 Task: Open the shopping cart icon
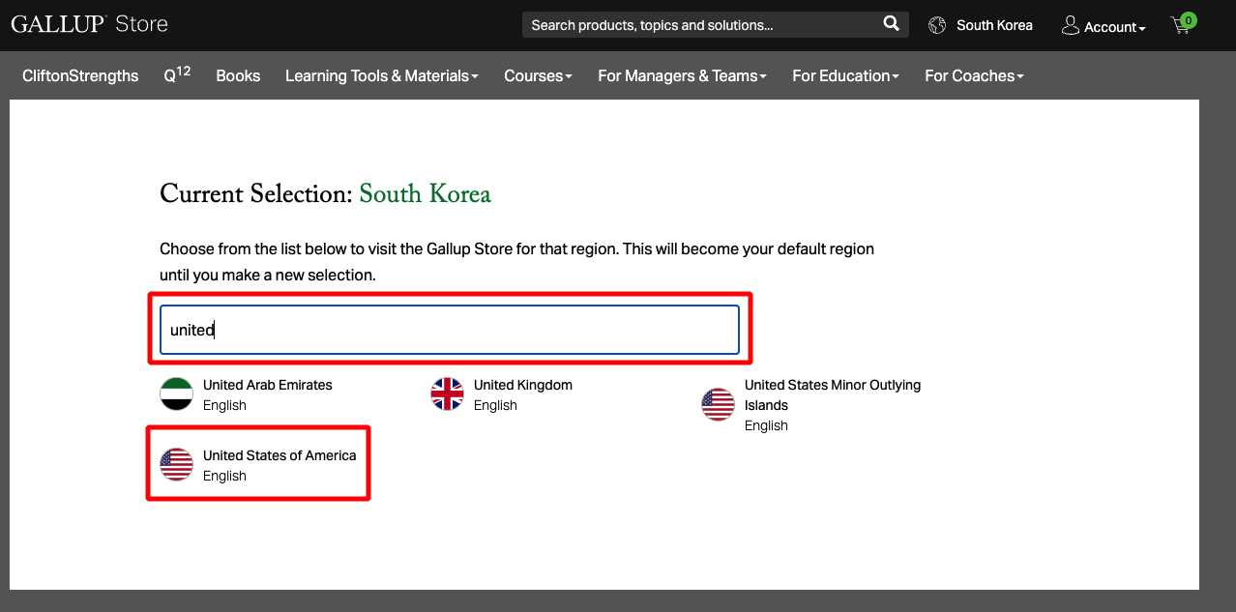click(x=1183, y=24)
